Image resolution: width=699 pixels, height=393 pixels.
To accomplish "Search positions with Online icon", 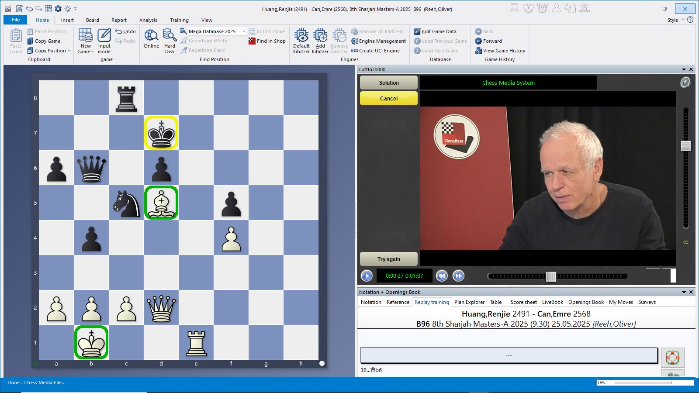I will coord(151,36).
